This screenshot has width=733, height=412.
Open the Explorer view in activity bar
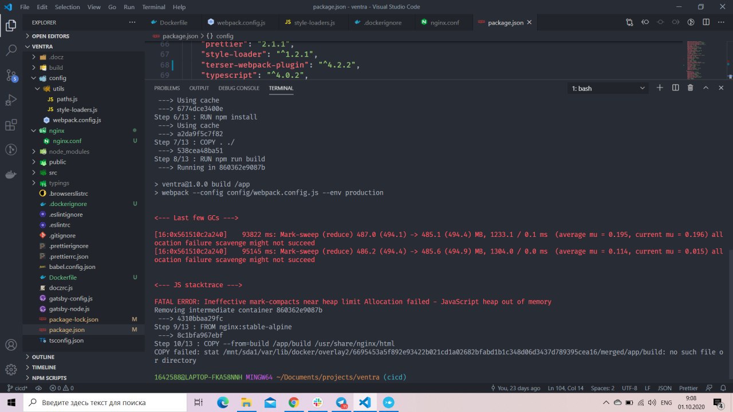click(x=11, y=25)
